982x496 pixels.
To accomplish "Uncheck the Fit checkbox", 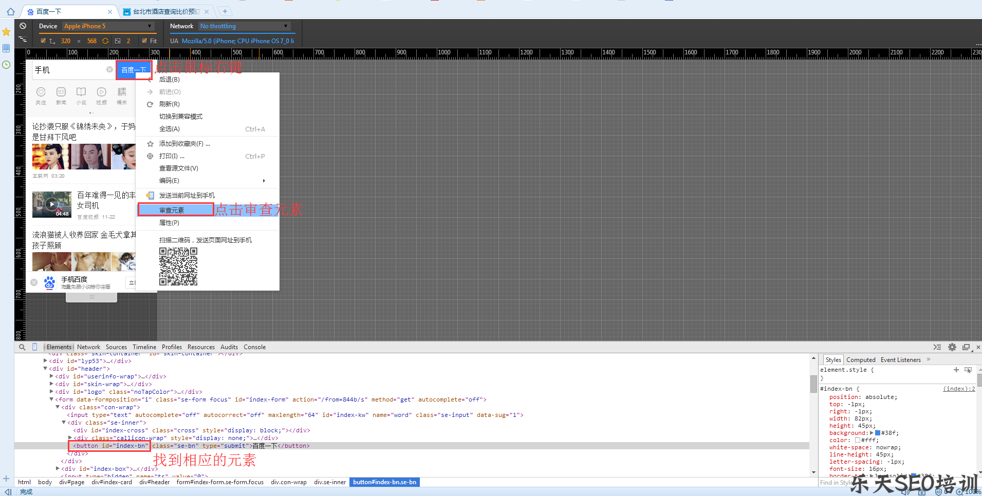I will (144, 41).
